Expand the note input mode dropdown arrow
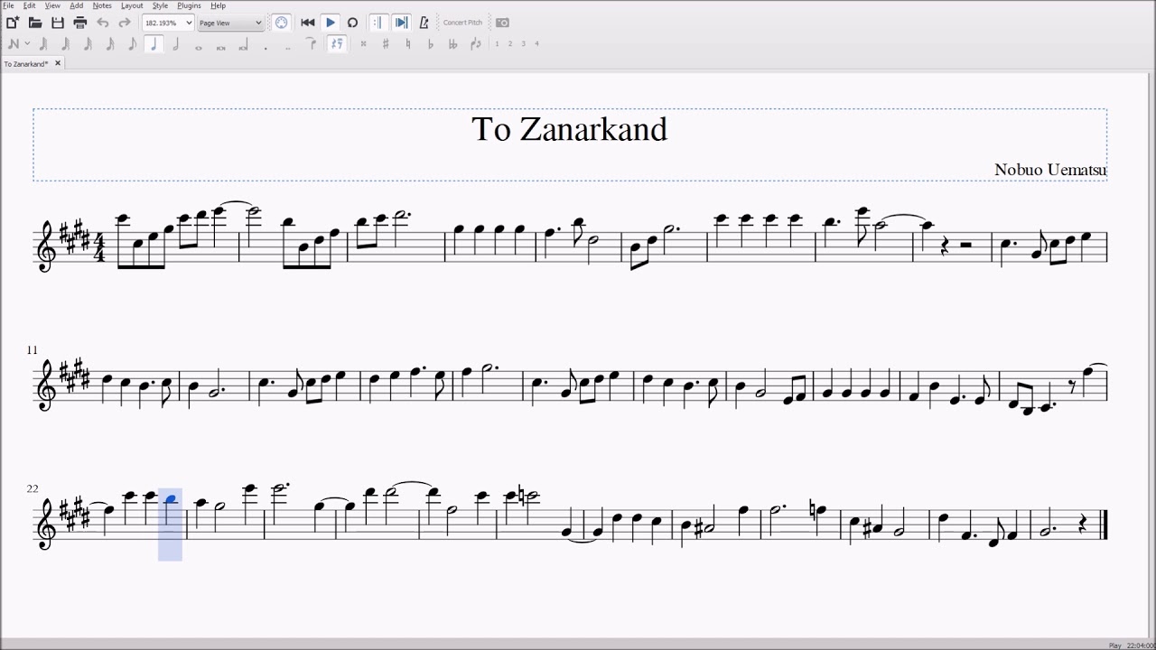1156x650 pixels. tap(27, 43)
